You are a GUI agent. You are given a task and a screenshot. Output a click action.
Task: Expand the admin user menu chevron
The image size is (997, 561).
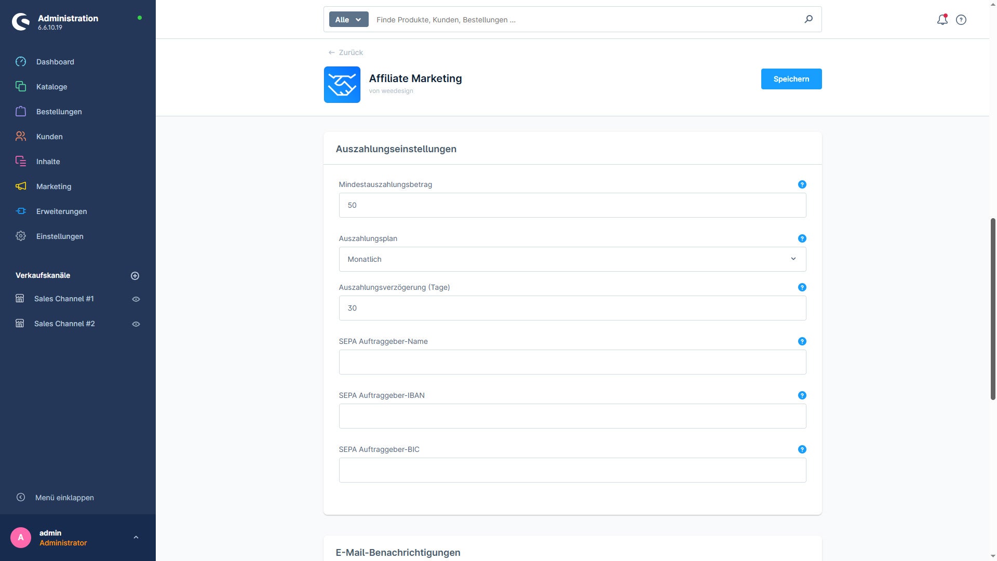click(136, 538)
